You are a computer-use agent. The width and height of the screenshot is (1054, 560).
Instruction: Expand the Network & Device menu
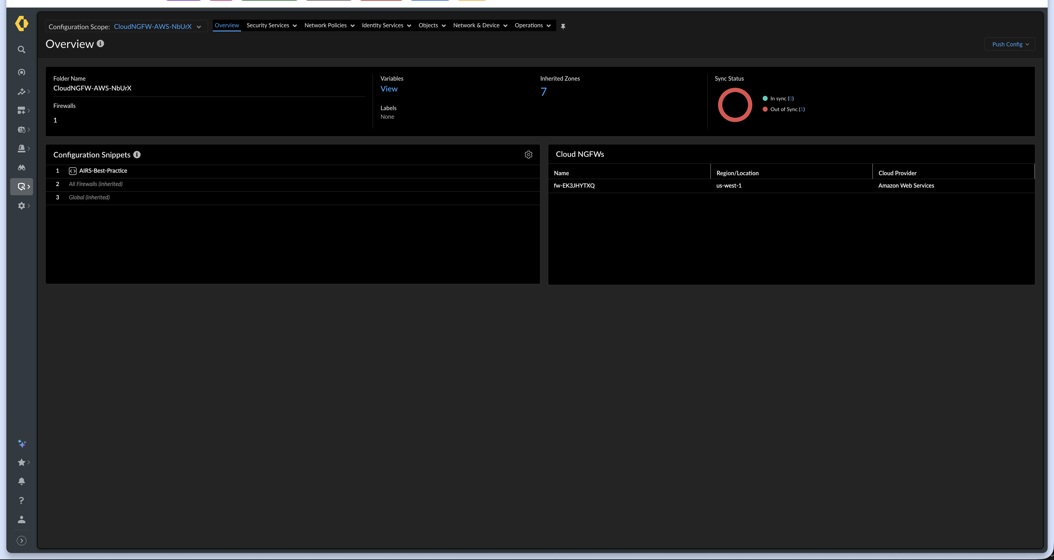coord(480,25)
